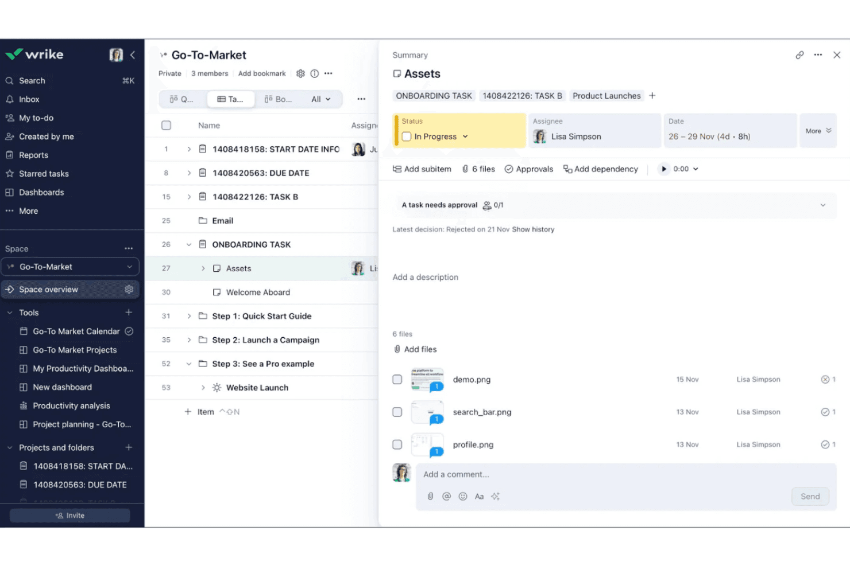Add new item in Projects and folders plus
Screen dimensions: 850x566
tap(129, 447)
